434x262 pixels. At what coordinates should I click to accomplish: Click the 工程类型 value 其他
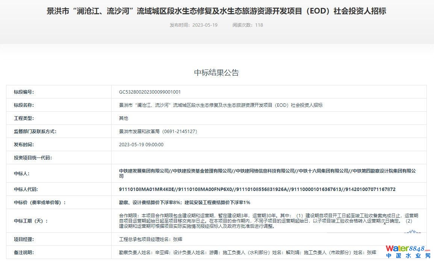(124, 118)
